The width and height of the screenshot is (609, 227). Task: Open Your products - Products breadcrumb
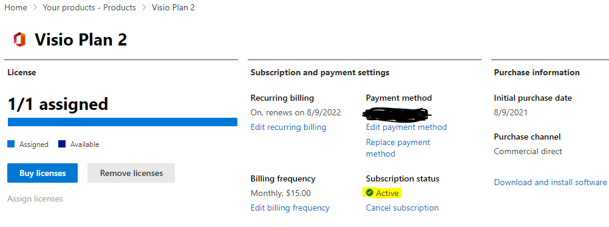click(89, 7)
